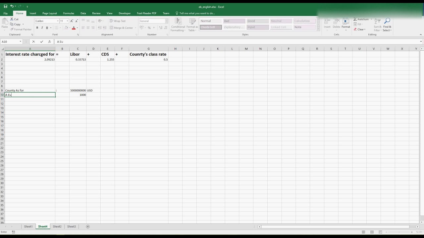Open the File tab

(6, 13)
